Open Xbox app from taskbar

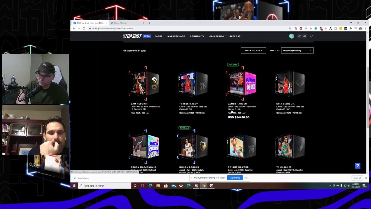181,185
